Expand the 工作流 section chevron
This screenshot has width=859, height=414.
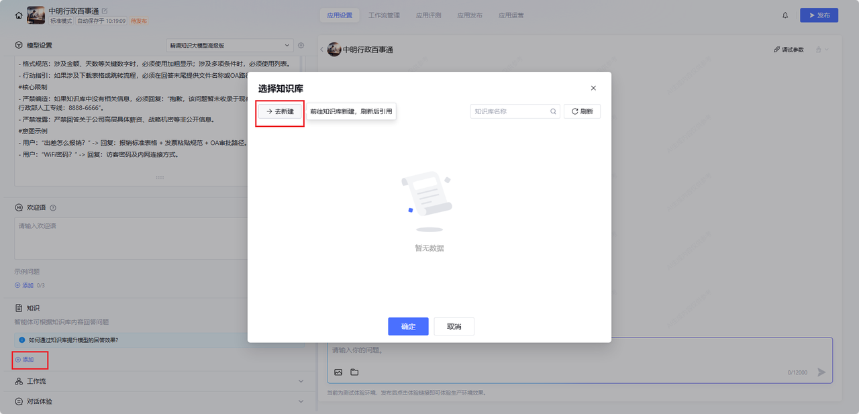(x=301, y=381)
